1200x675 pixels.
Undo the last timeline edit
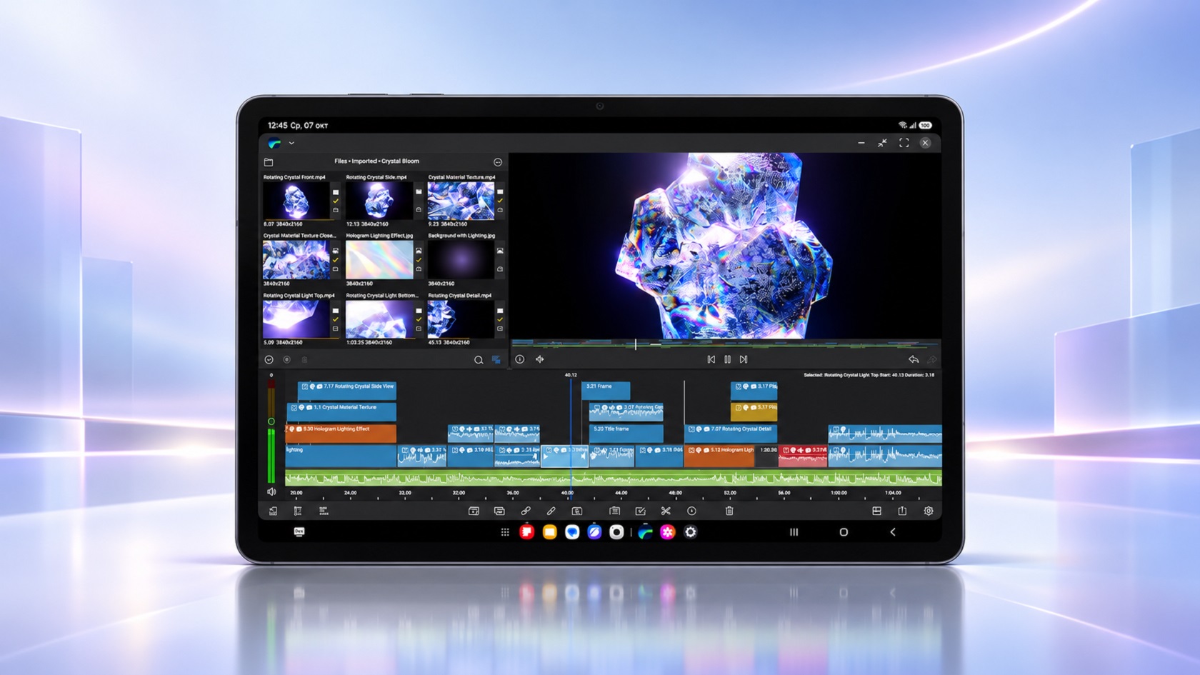coord(914,359)
